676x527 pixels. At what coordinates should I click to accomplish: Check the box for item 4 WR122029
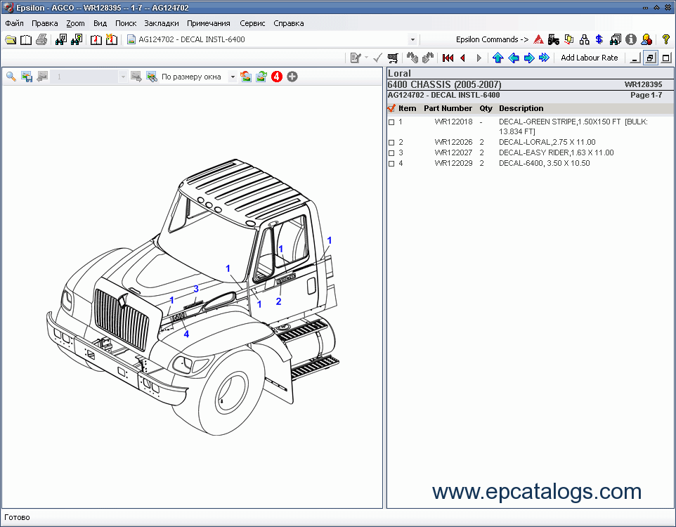point(391,164)
